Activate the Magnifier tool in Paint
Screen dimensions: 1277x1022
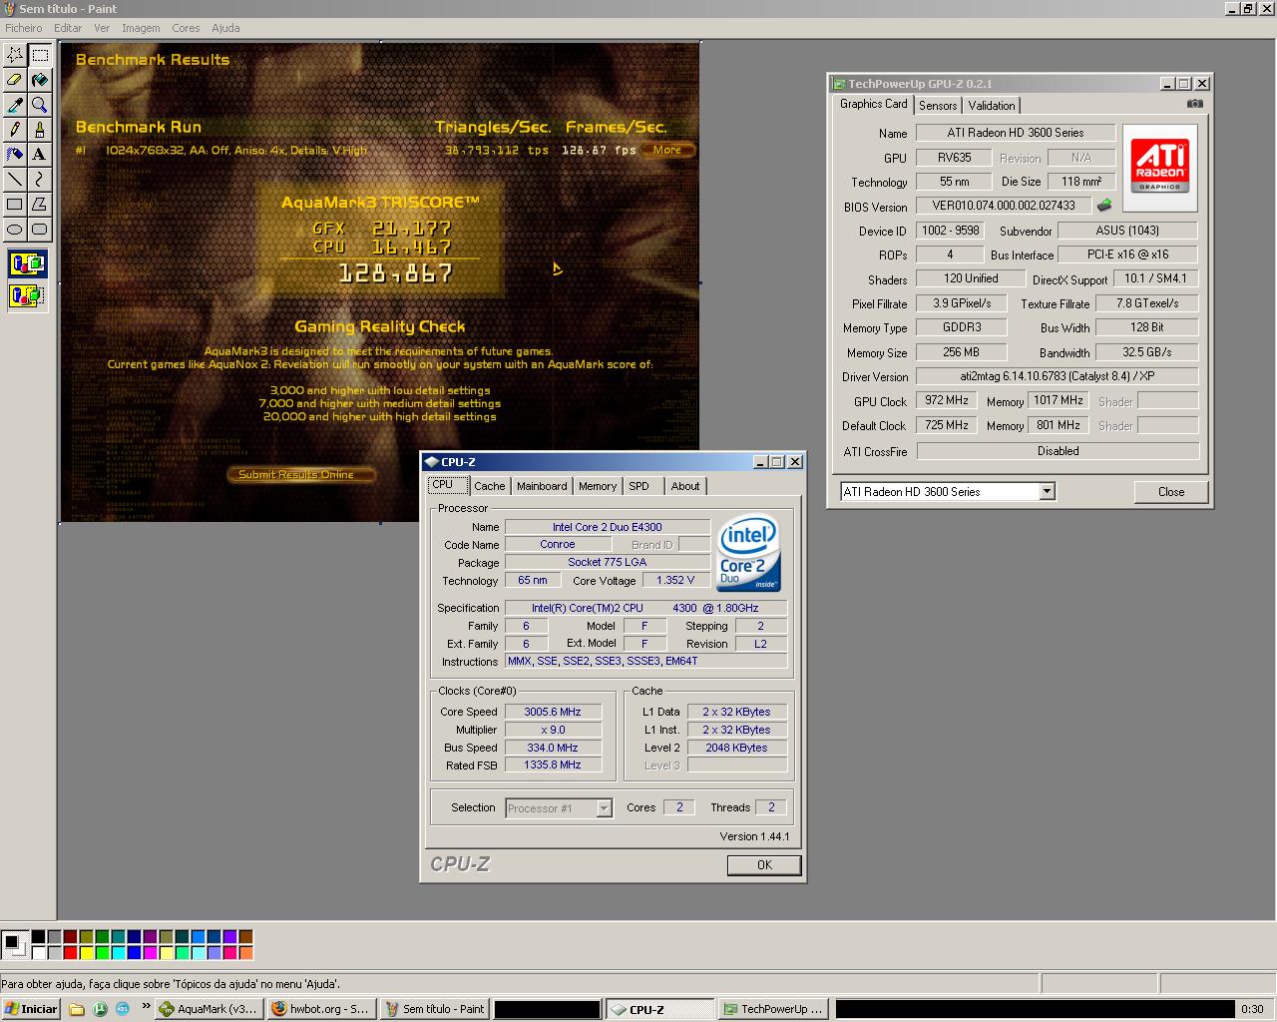pyautogui.click(x=40, y=104)
